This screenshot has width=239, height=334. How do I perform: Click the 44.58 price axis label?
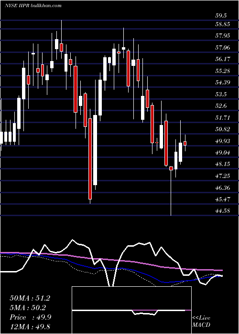tap(223, 211)
